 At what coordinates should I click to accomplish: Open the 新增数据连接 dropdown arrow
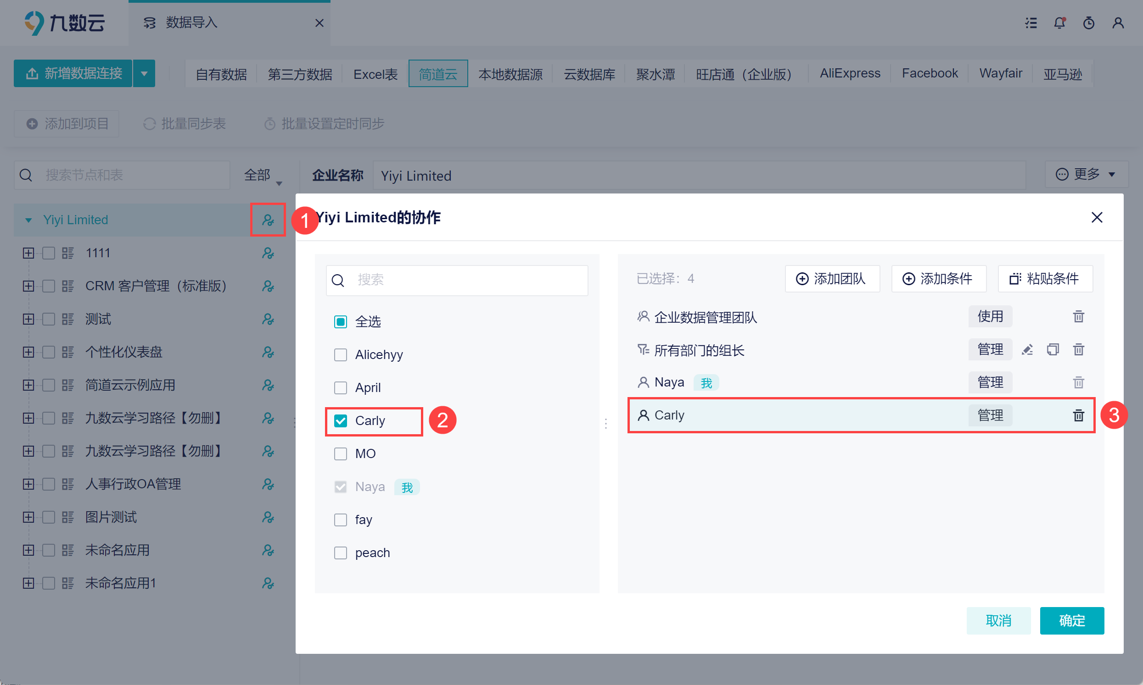tap(144, 73)
